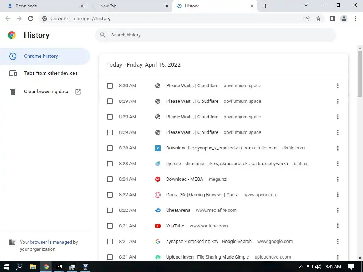
Task: Check the Opera GX entry checkbox
Action: coord(110,195)
